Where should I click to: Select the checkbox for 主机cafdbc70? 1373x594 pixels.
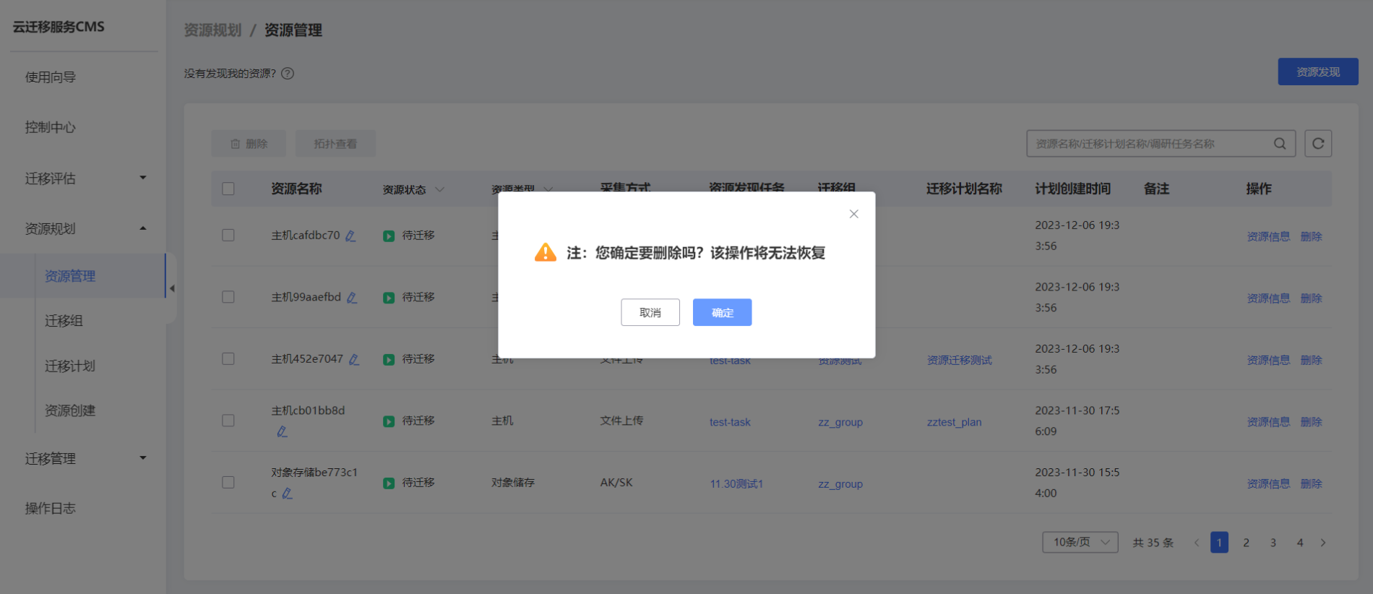(228, 236)
